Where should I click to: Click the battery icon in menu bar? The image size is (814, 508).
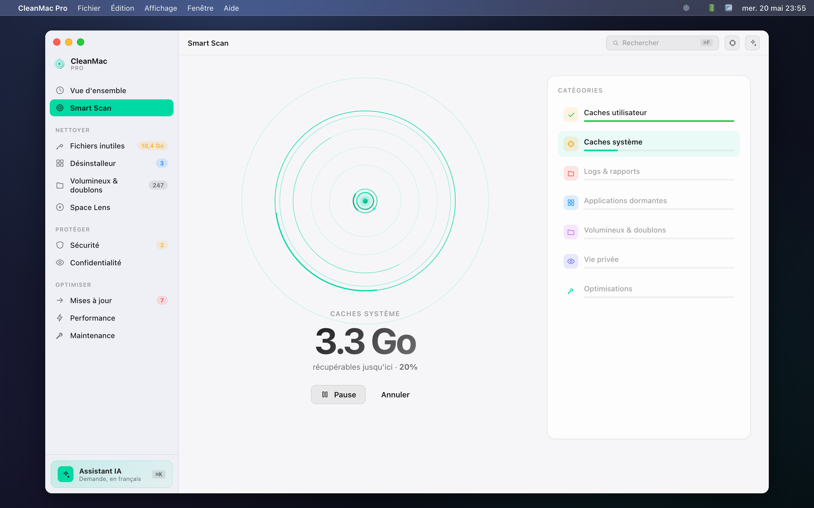coord(711,8)
